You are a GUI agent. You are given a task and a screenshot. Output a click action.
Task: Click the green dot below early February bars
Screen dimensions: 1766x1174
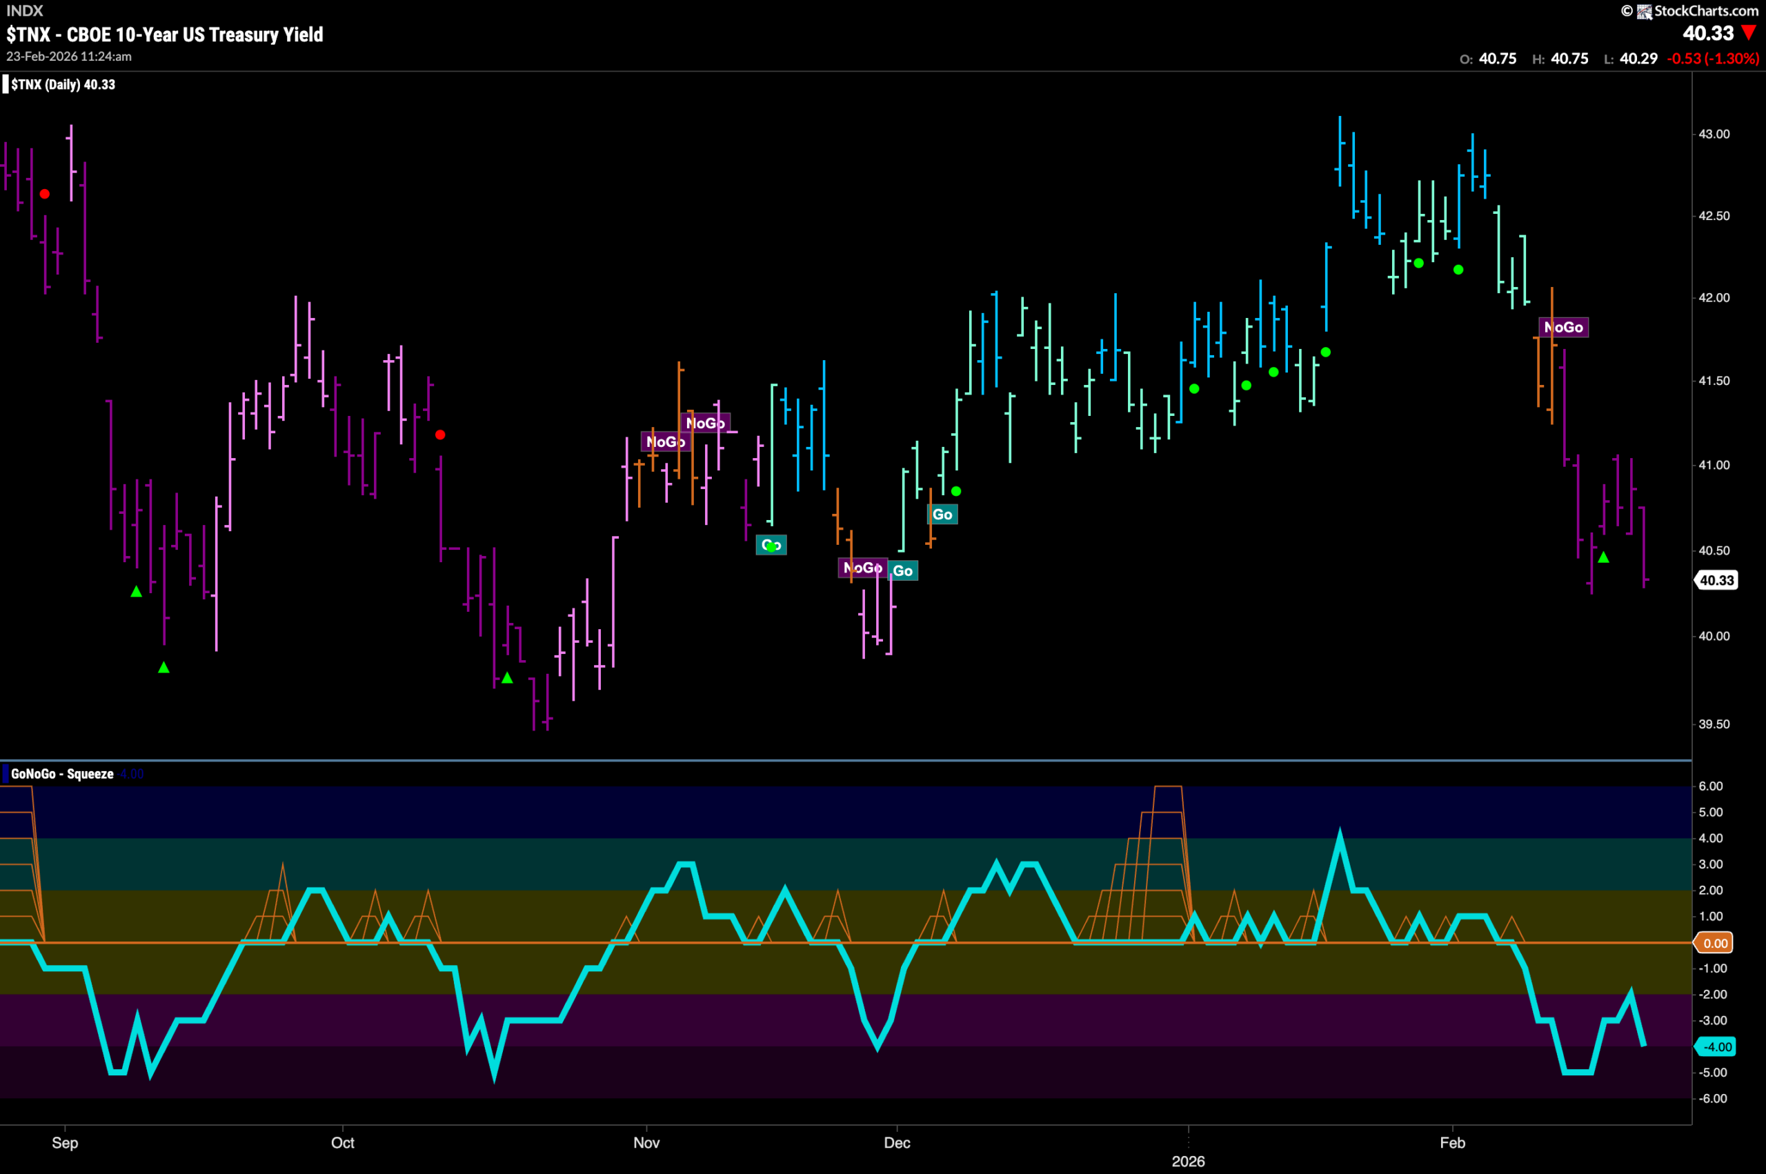coord(1458,270)
